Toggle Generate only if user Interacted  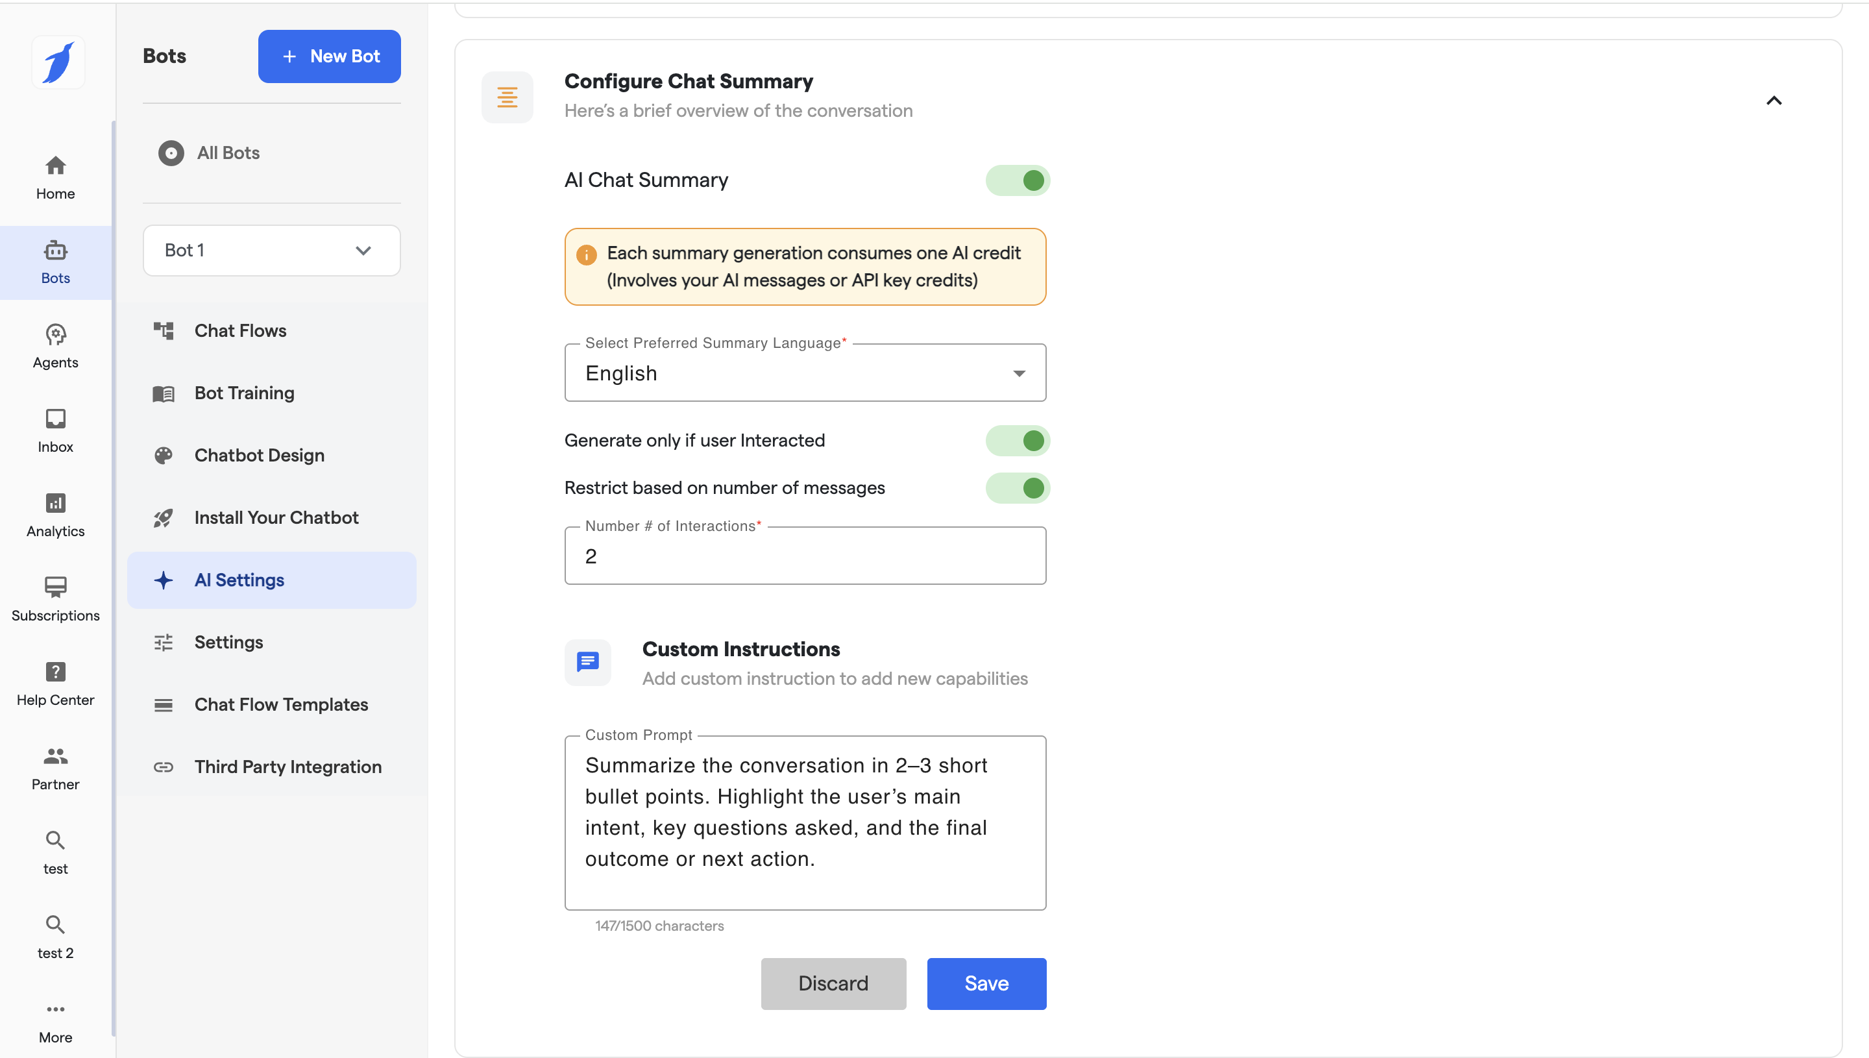[x=1017, y=440]
